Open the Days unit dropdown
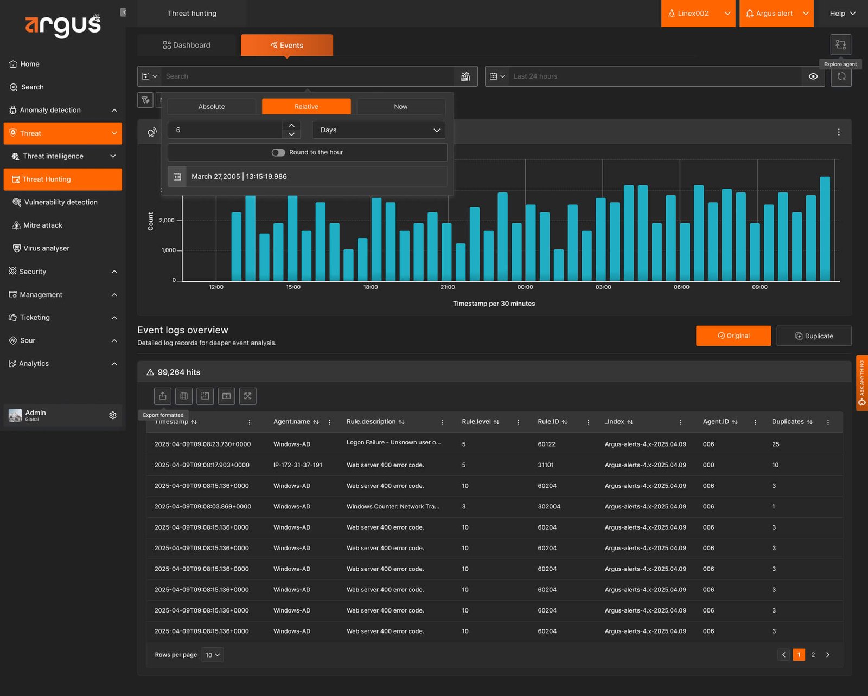868x696 pixels. (379, 130)
